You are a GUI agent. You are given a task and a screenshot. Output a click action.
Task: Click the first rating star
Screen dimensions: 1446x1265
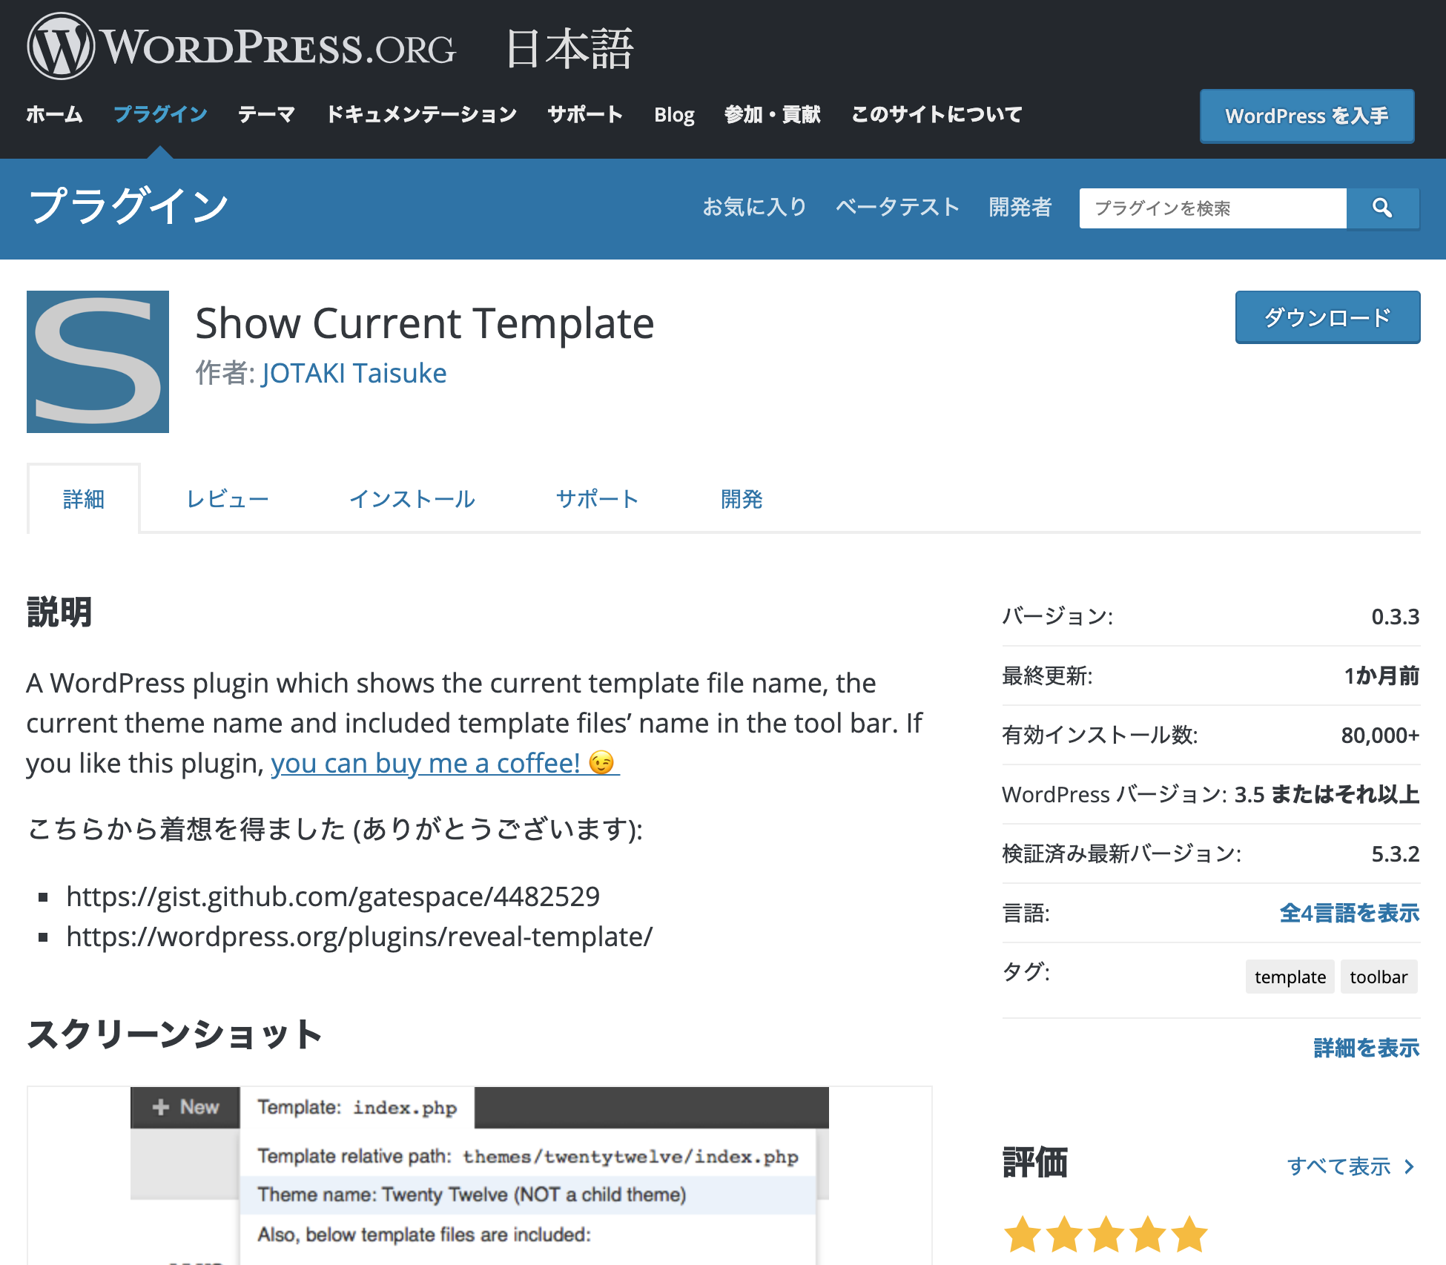1023,1234
